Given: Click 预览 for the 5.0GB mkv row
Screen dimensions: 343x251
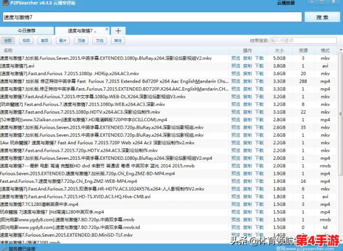Looking at the screenshot, I should click(236, 58).
